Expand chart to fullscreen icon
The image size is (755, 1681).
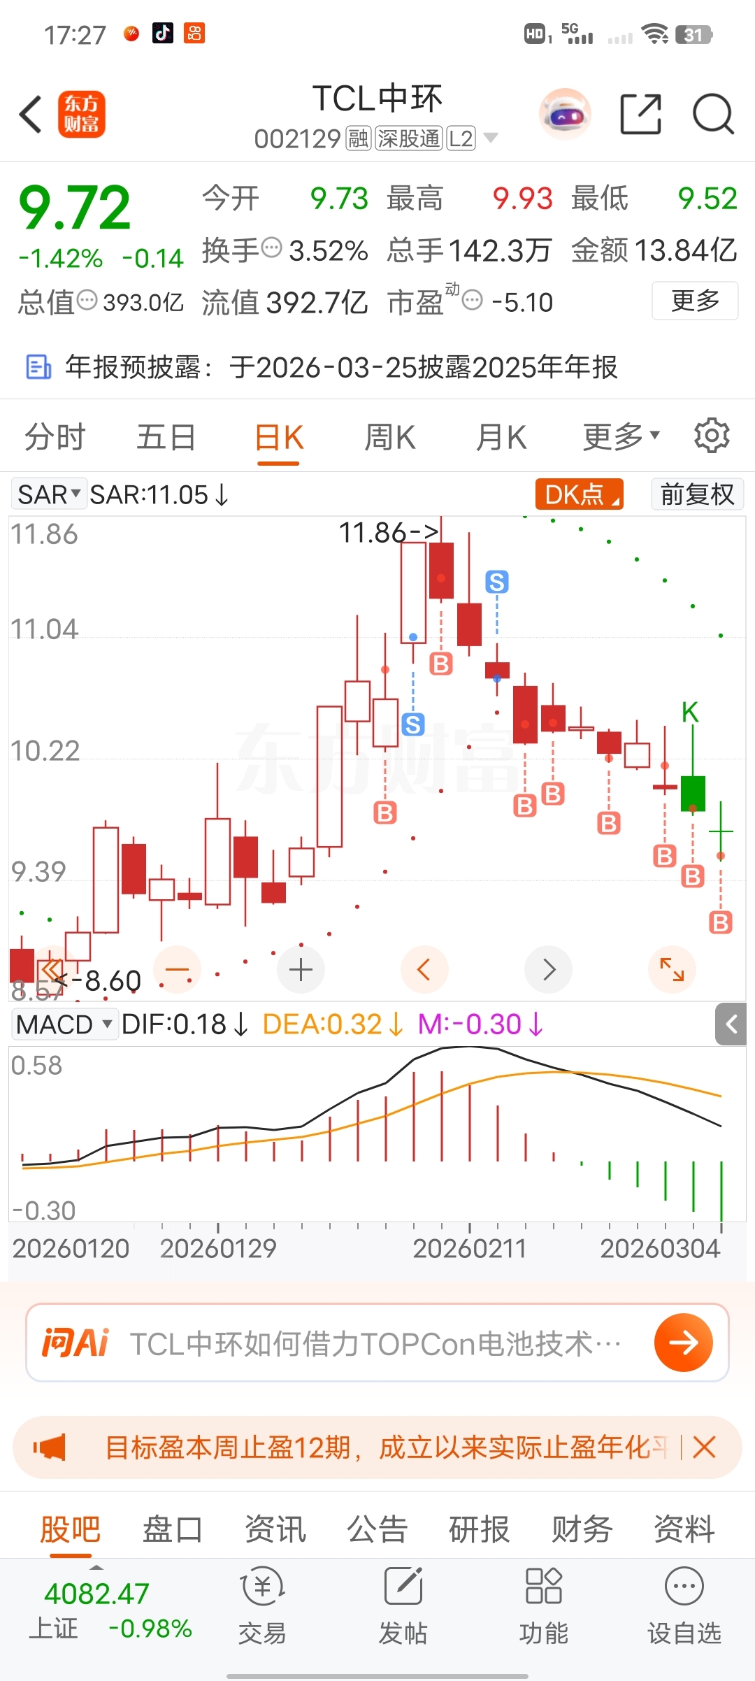tap(672, 970)
